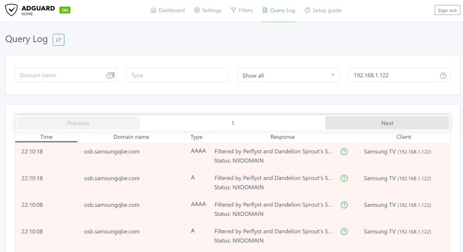This screenshot has width=463, height=252.
Task: Open the filter info icon on the 22:10:18 AAAA row
Action: [x=344, y=152]
